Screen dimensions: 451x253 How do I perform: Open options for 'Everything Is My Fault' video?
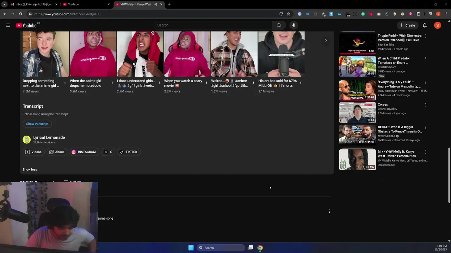point(426,82)
